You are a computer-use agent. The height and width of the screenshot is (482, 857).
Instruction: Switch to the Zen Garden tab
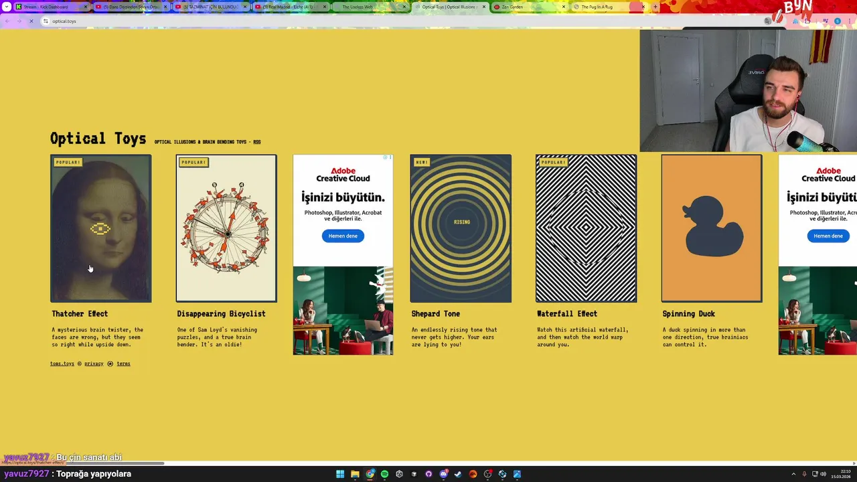coord(530,7)
